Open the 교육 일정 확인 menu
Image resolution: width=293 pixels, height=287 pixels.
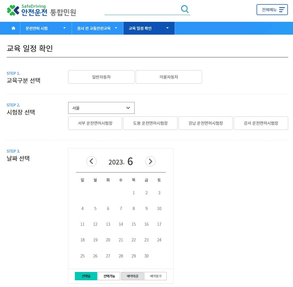[149, 28]
